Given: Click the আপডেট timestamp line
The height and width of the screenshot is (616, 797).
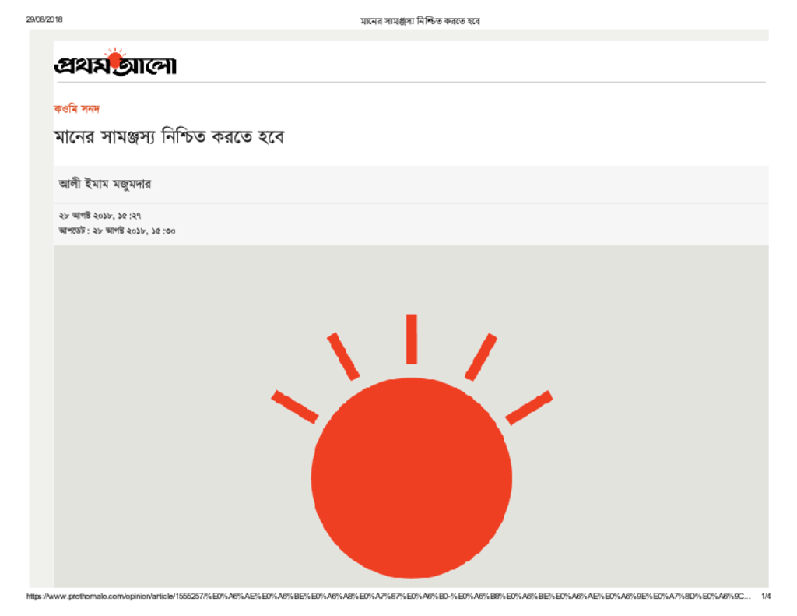Looking at the screenshot, I should pyautogui.click(x=117, y=231).
